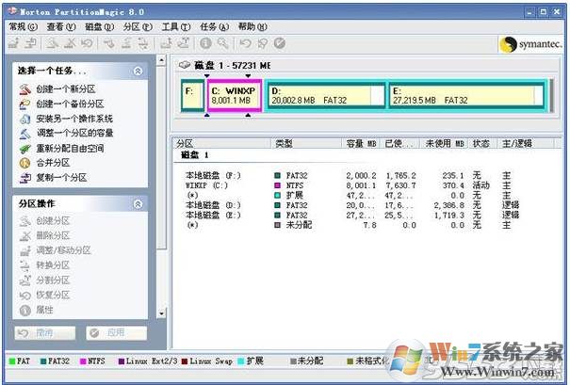This screenshot has width=570, height=385.
Task: Select the E: partition in the disk map
Action: (x=464, y=95)
